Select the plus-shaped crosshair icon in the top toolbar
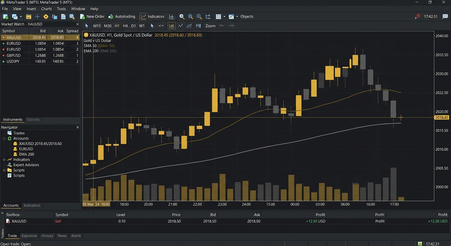451x246 pixels. [37, 17]
